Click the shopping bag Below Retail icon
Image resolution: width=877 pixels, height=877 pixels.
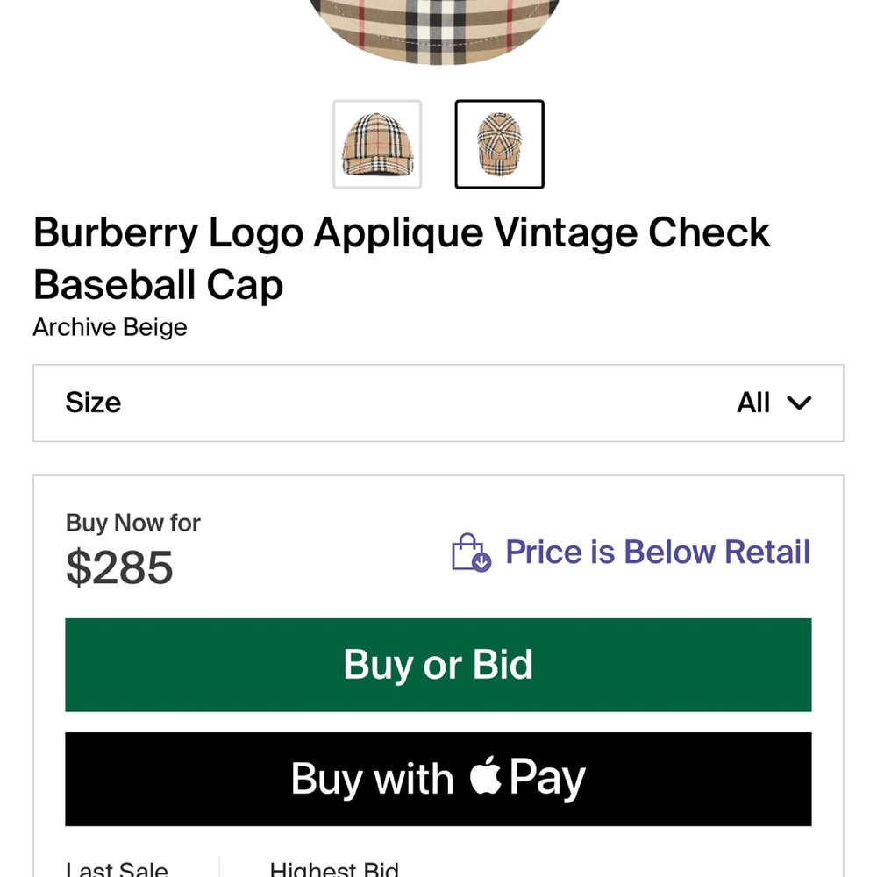(471, 552)
